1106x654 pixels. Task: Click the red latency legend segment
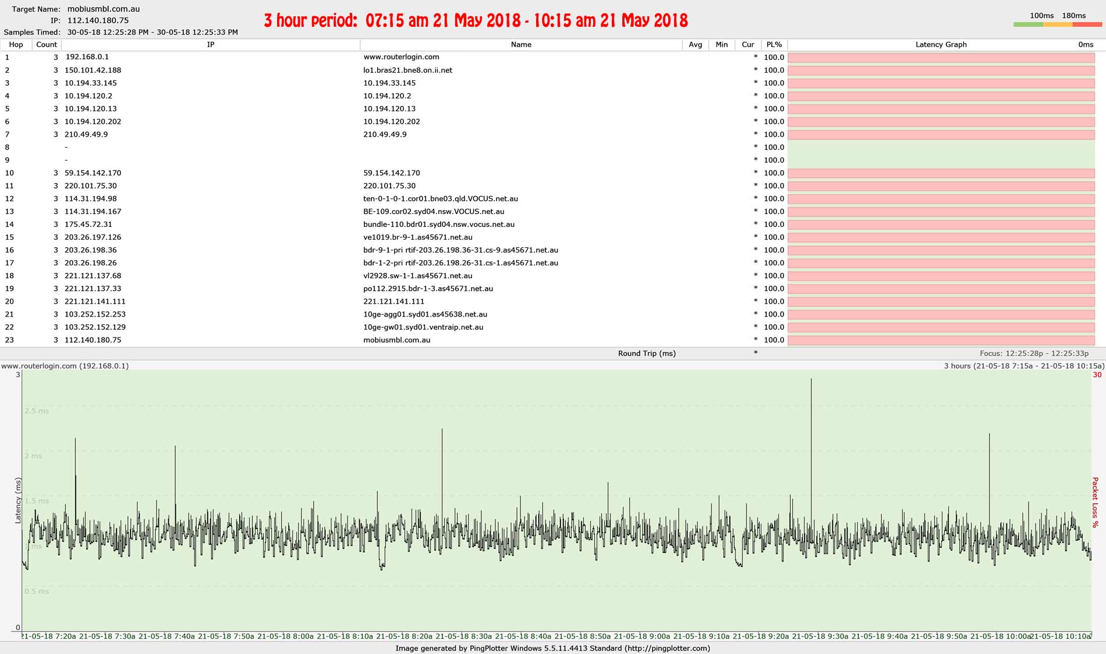(1087, 24)
